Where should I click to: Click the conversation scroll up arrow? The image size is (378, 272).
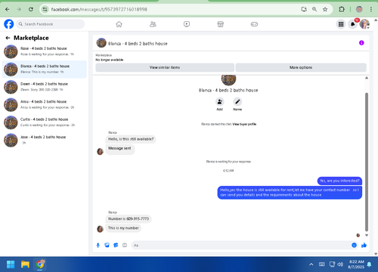pos(367,78)
